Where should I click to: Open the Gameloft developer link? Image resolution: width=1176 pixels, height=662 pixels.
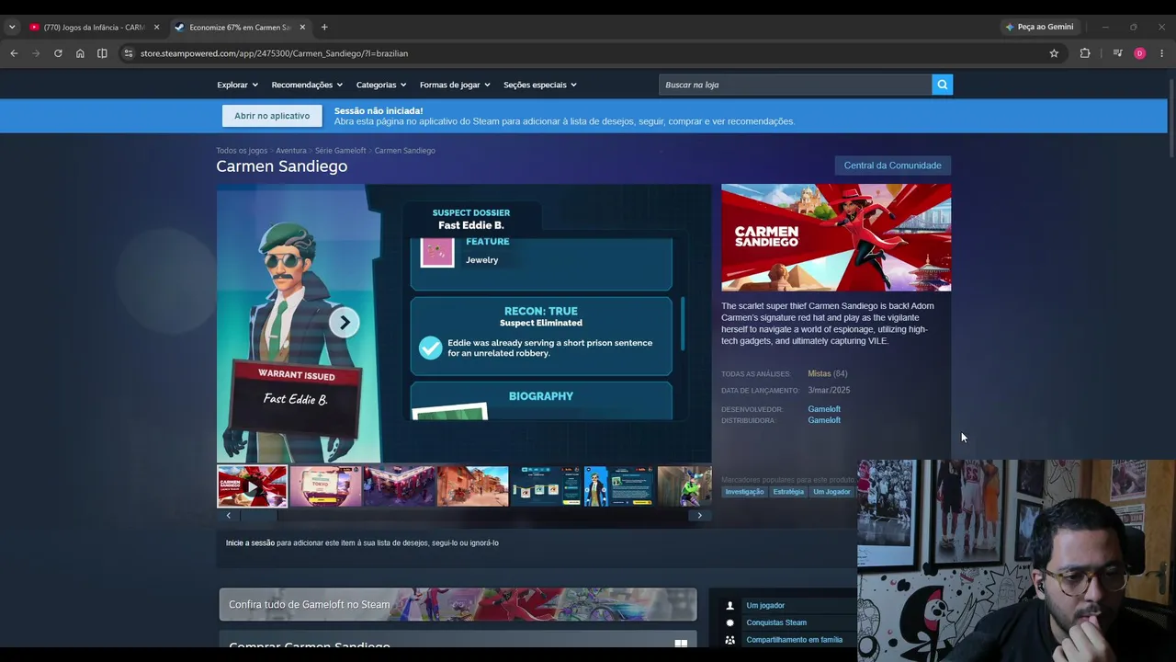(824, 409)
